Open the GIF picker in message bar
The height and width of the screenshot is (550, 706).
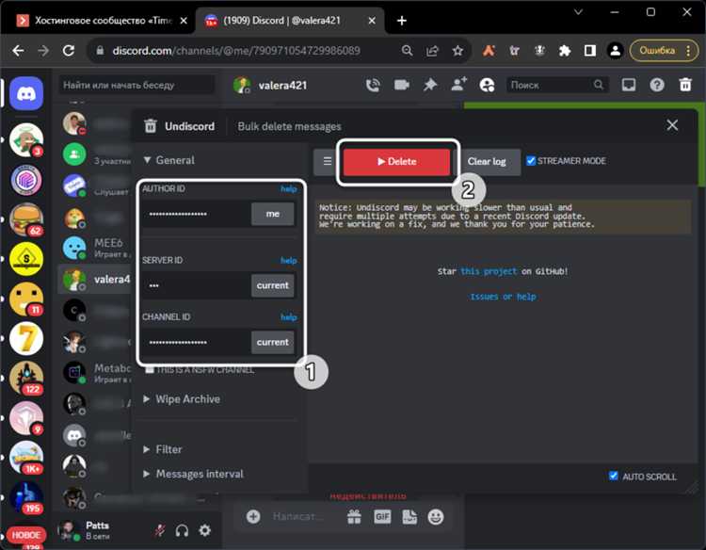coord(382,516)
